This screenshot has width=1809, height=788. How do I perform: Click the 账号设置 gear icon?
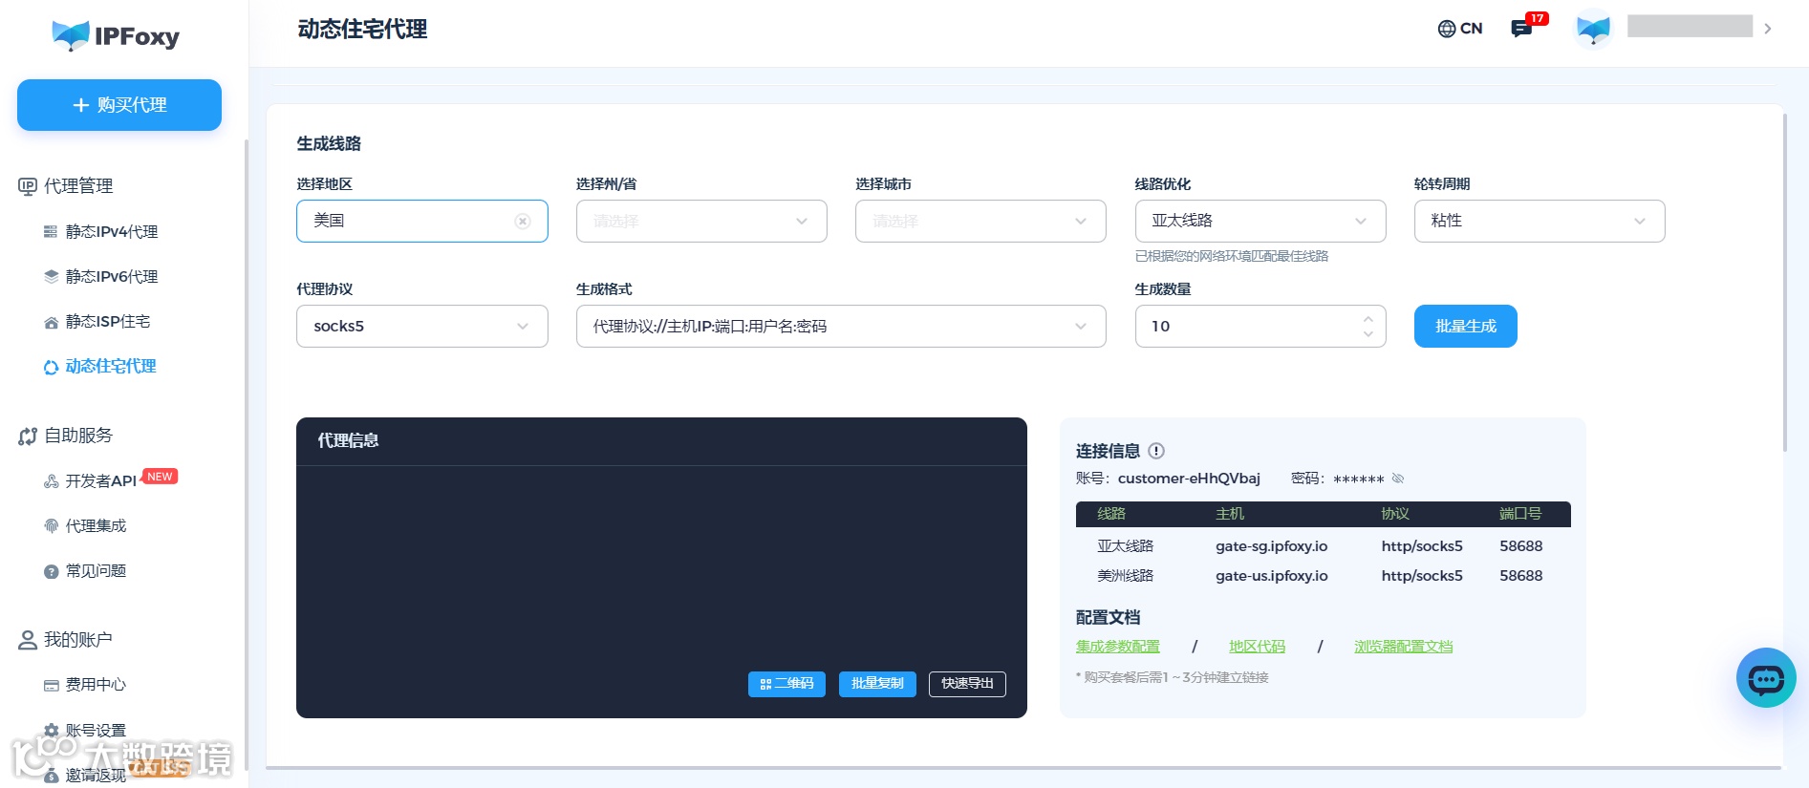coord(51,731)
